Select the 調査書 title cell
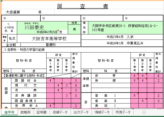Image resolution: width=164 pixels, height=117 pixels. click(x=82, y=7)
